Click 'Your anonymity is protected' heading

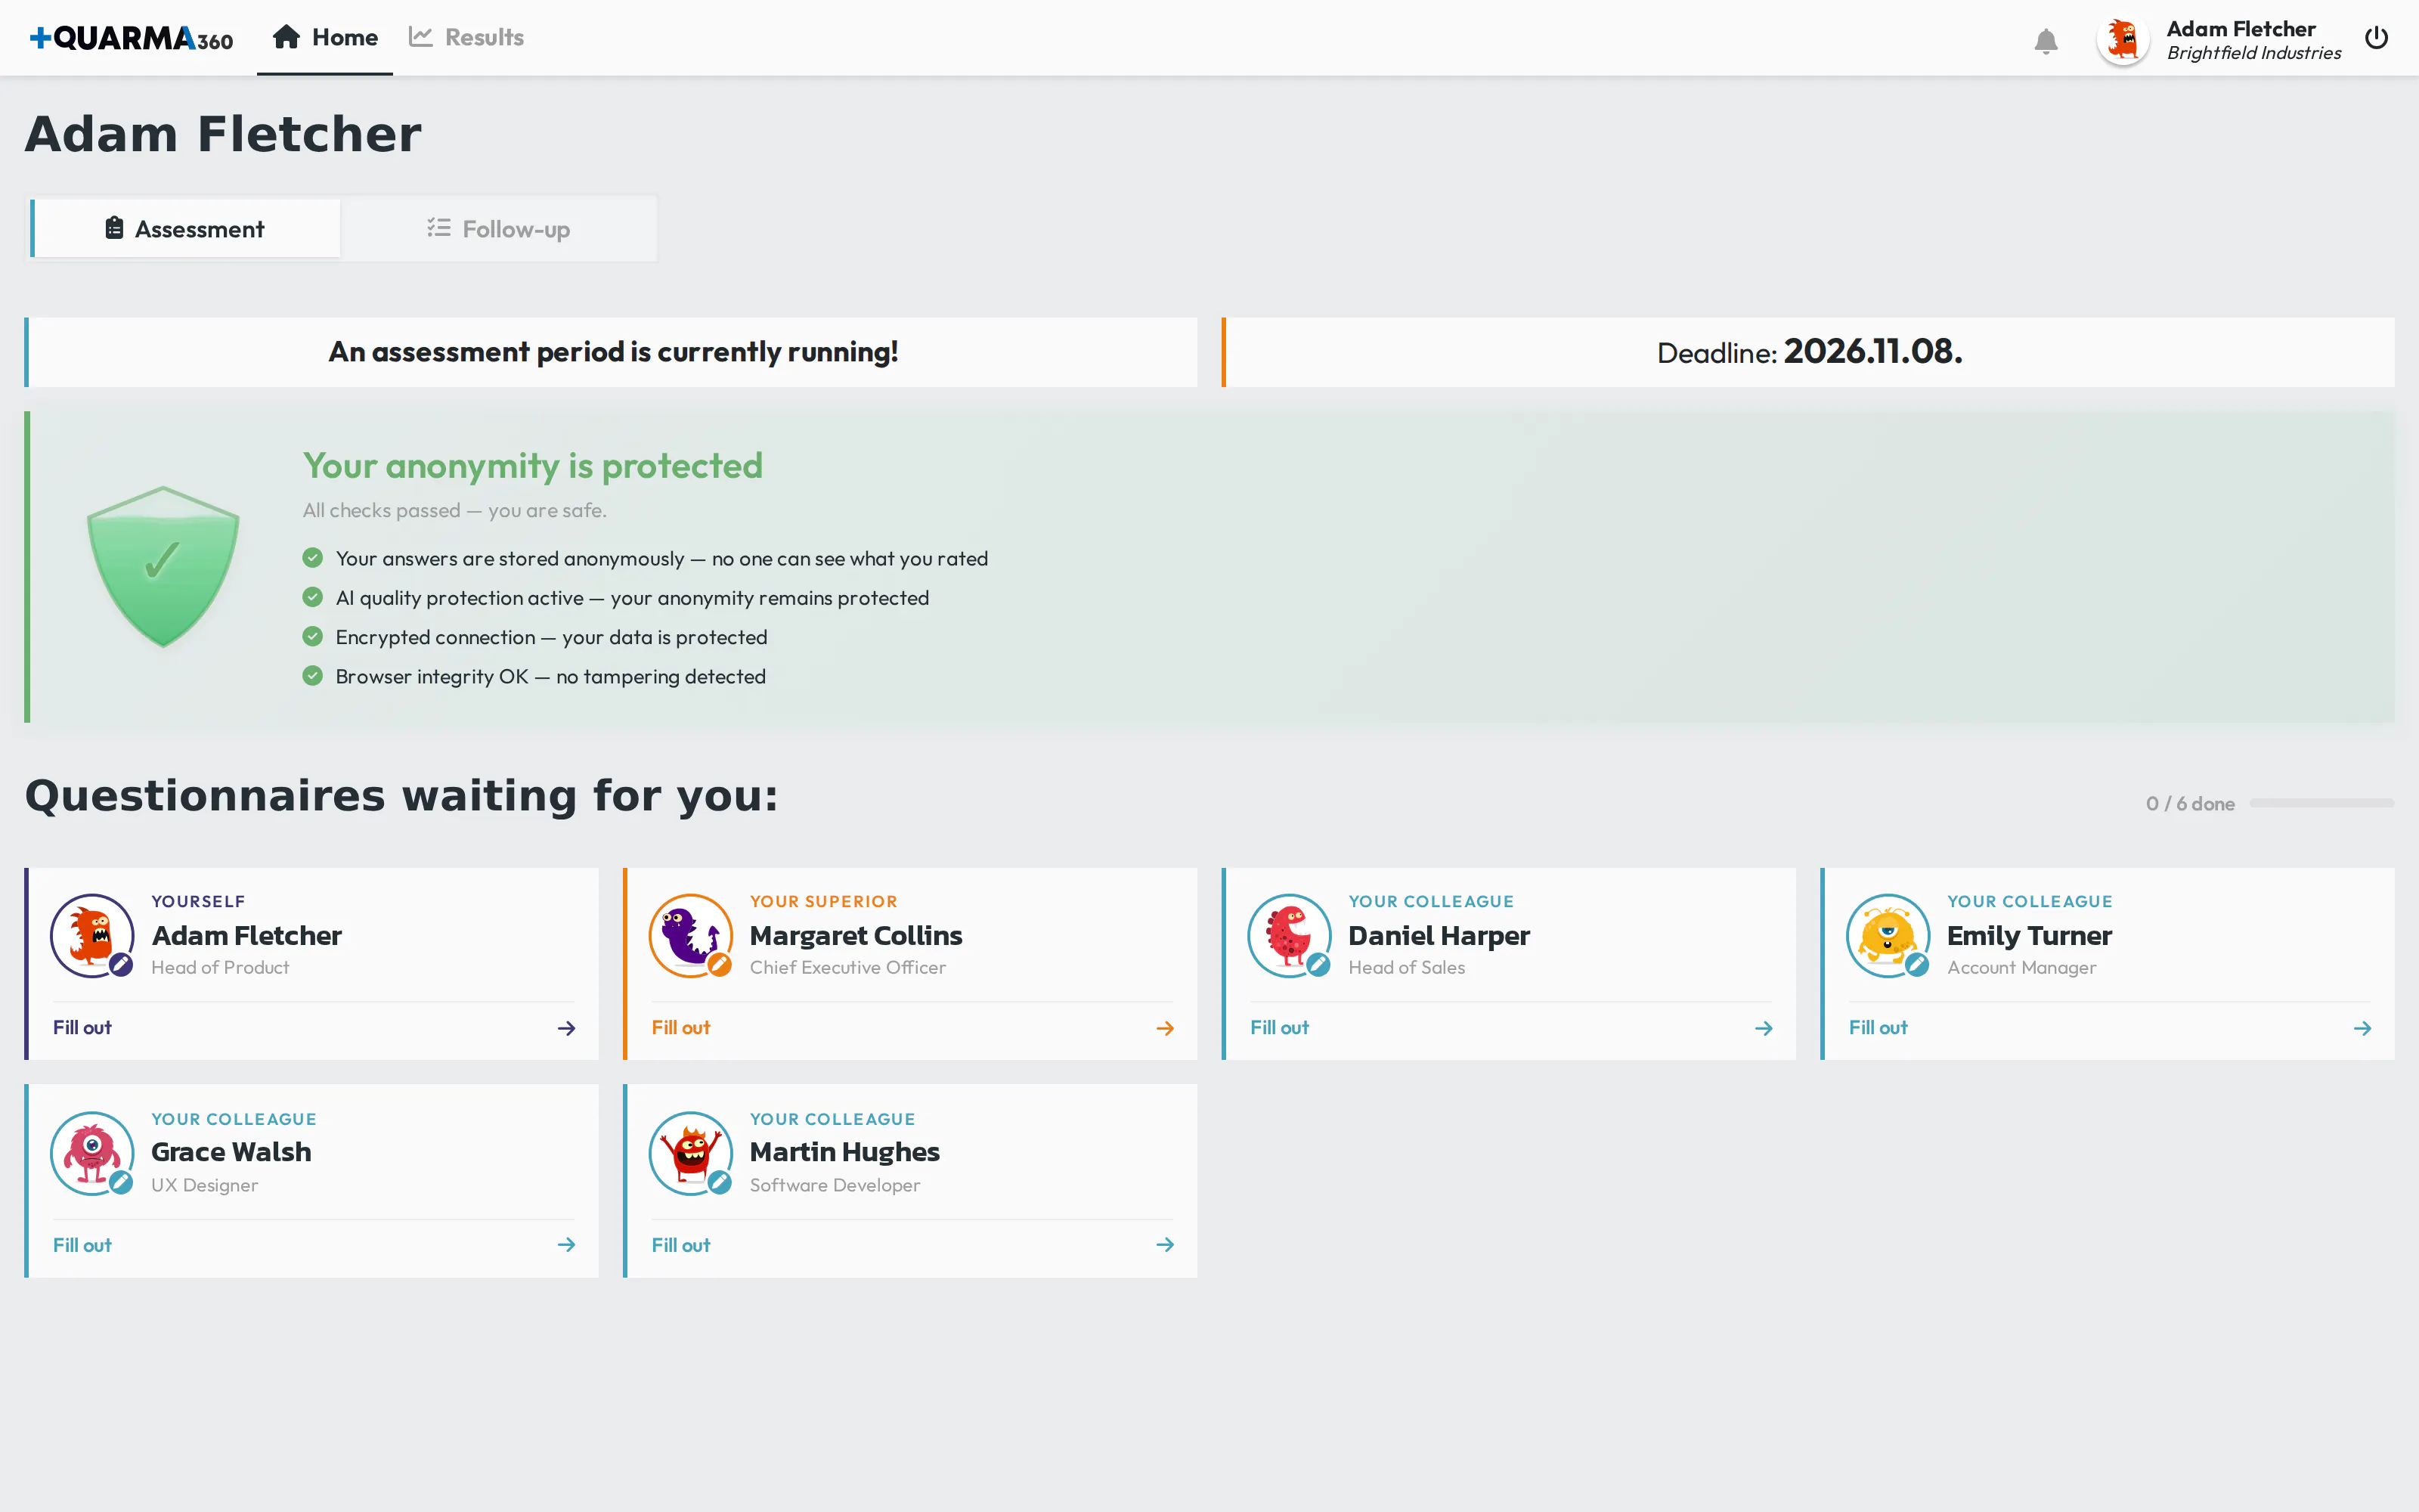tap(533, 466)
